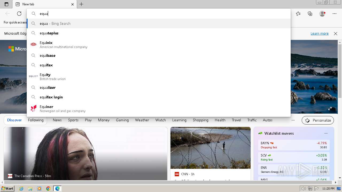This screenshot has width=342, height=192.
Task: Click the Edge taskbar icon
Action: pyautogui.click(x=57, y=189)
